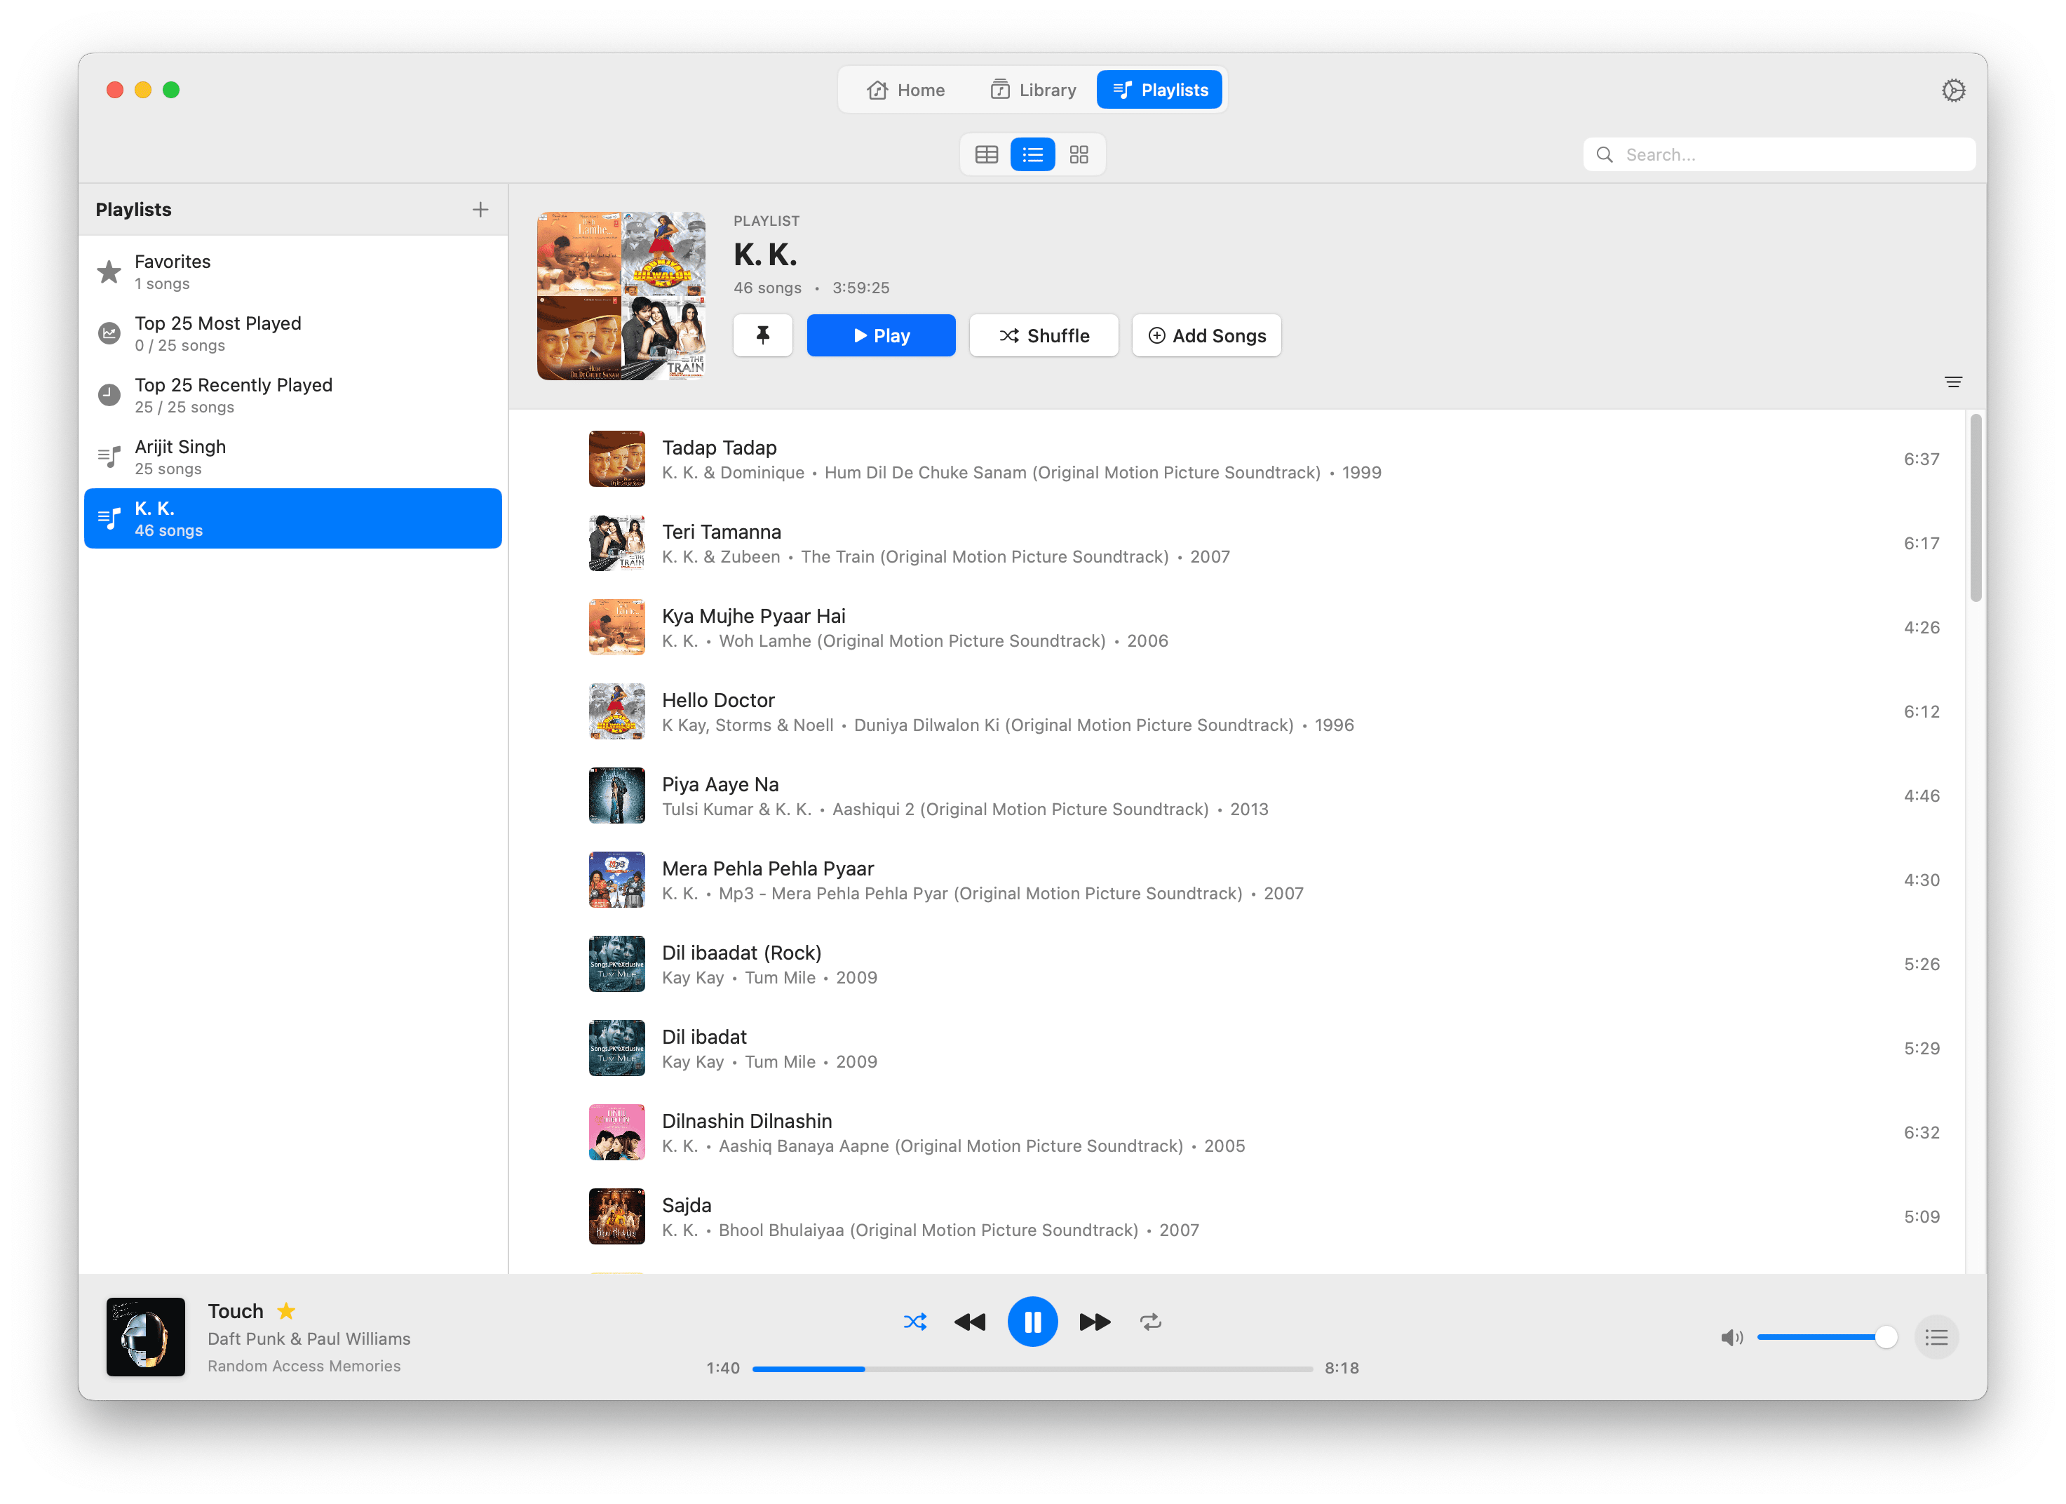Screen dimensions: 2066x1504
Task: Click Mera Pehla Pehla Pyaar thumbnail
Action: coord(616,880)
